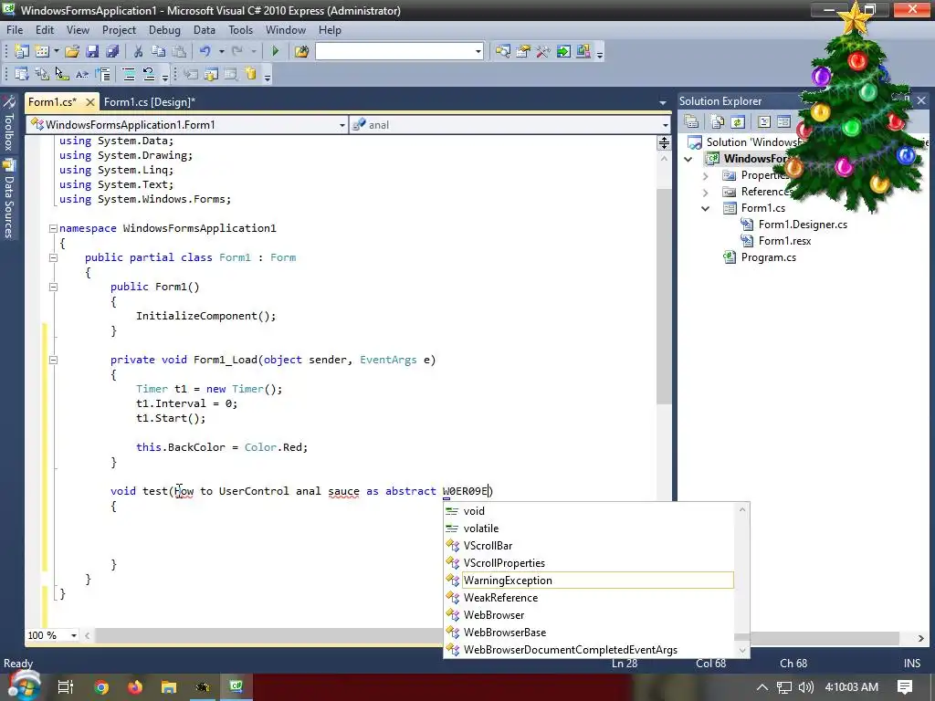The height and width of the screenshot is (701, 935).
Task: Click View Code icon in Solution Explorer
Action: 764,122
